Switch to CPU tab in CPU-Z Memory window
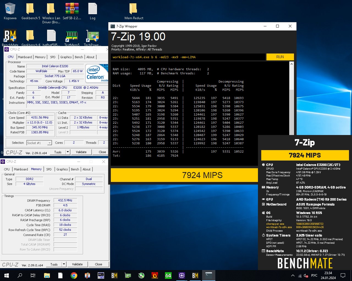Viewport: 352px width, 281px height. tap(7, 169)
